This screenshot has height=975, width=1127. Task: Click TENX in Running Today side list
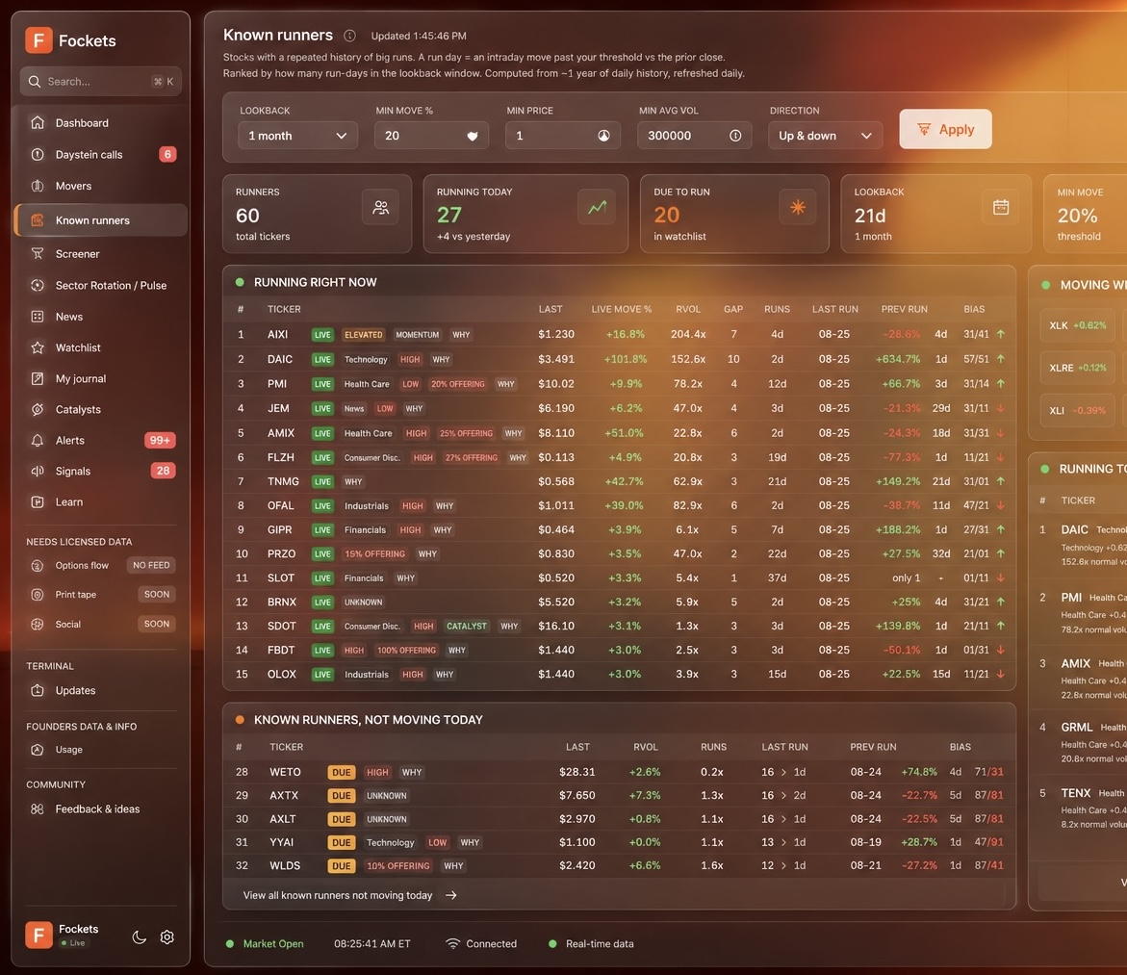(x=1075, y=792)
